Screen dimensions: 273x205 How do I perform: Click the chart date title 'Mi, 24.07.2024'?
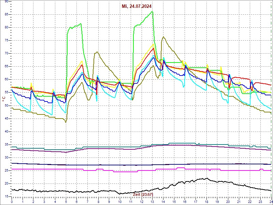coord(137,6)
